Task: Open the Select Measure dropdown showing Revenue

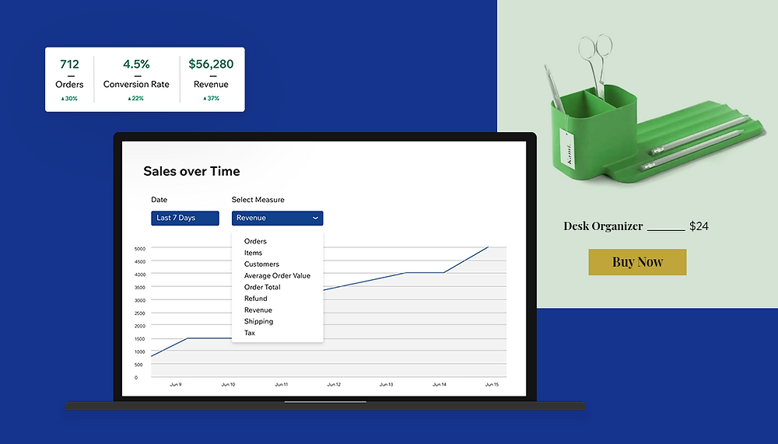Action: point(278,219)
